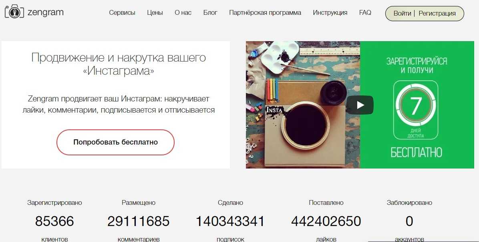This screenshot has width=479, height=242.
Task: Open the FAQ page
Action: coord(365,13)
